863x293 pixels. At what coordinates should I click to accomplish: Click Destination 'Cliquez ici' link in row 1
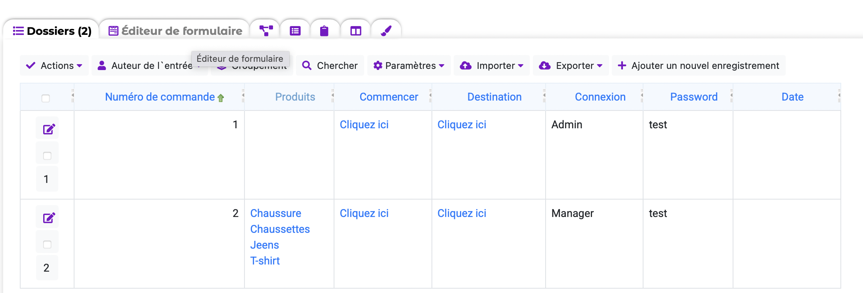point(462,125)
